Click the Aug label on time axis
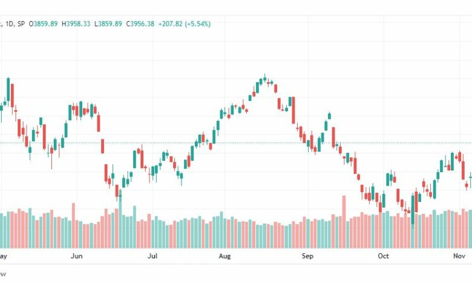The image size is (472, 284). coord(225,256)
